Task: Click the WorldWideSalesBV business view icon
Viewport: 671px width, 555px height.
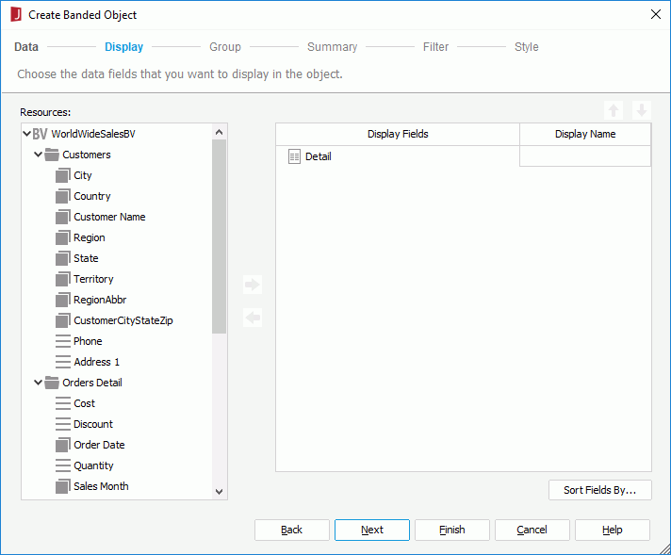Action: pos(40,134)
